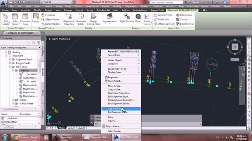Open the Design Criteria Editor

point(94,19)
